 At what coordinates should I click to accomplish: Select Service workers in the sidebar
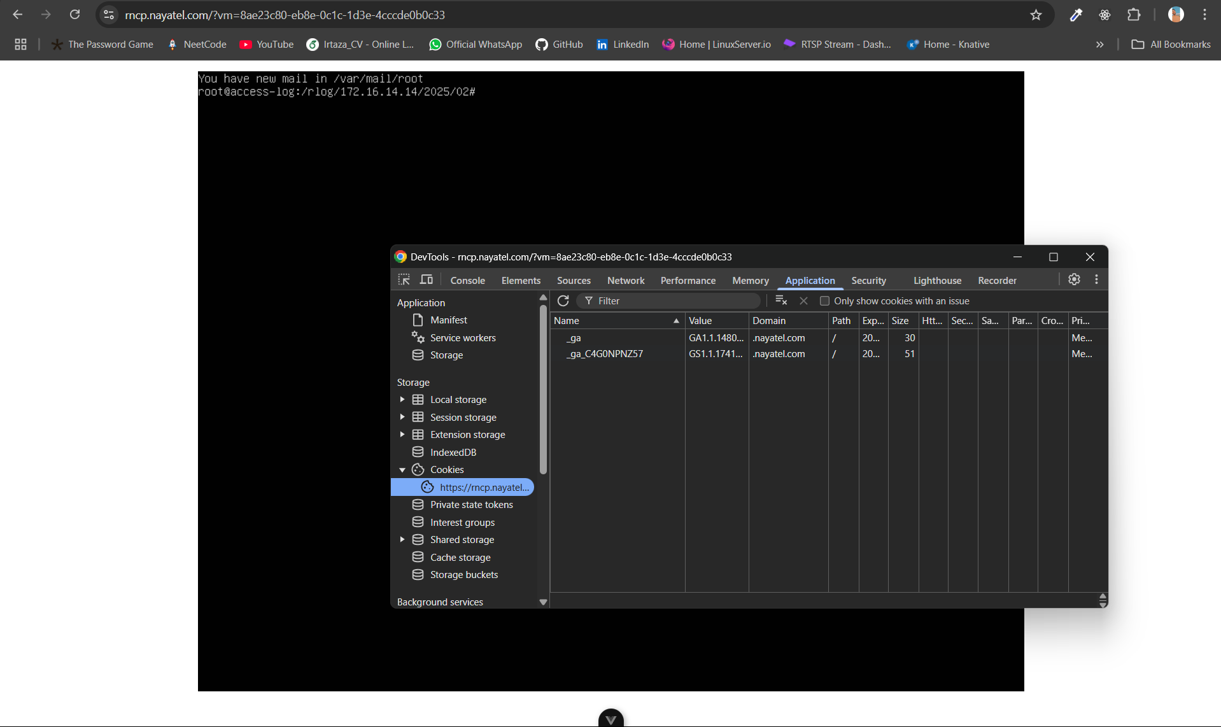tap(463, 337)
